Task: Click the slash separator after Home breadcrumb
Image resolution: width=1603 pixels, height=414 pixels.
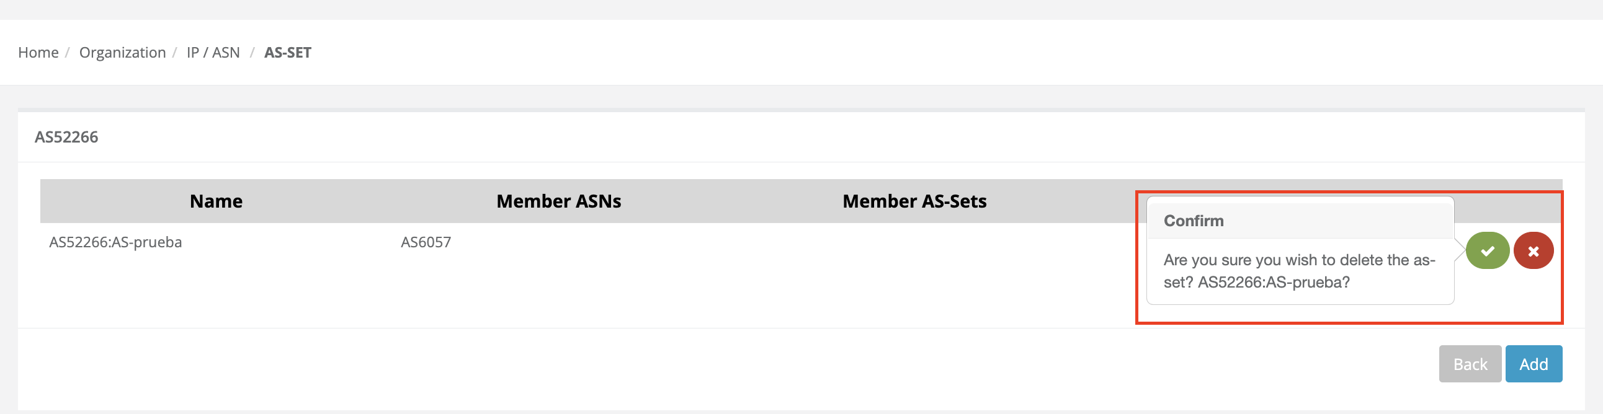Action: click(67, 53)
